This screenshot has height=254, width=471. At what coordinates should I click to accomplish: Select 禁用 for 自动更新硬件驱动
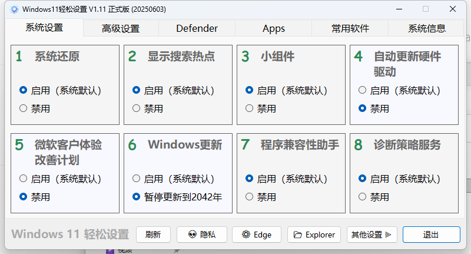374,108
